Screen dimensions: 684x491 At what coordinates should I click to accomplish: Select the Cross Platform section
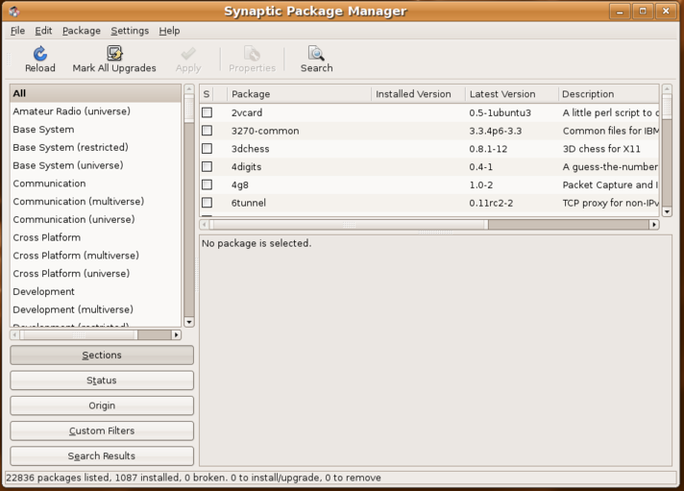click(95, 237)
